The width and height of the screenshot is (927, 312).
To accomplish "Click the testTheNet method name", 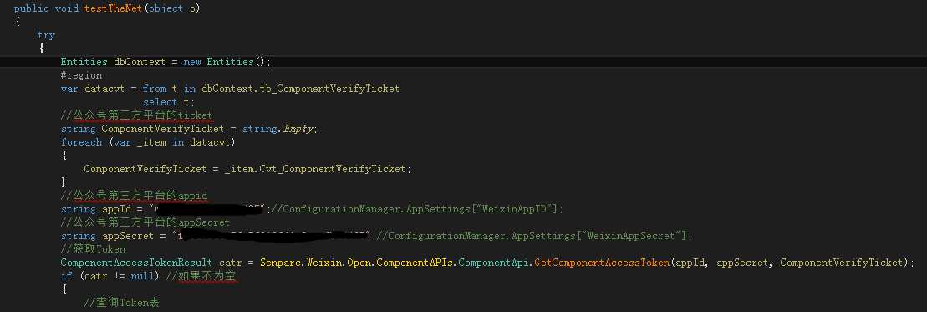I will (x=115, y=8).
